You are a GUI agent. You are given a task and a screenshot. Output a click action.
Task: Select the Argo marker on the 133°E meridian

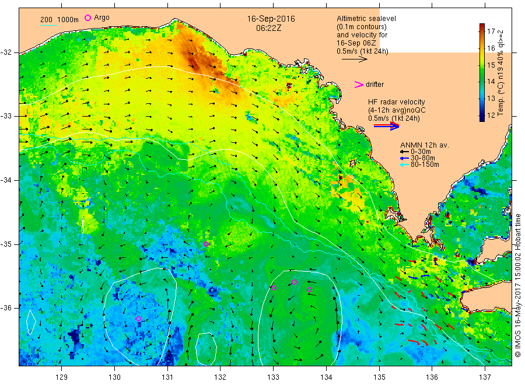274,288
